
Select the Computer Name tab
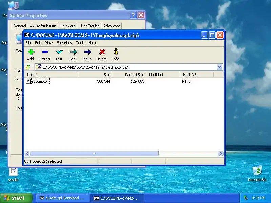[43, 25]
